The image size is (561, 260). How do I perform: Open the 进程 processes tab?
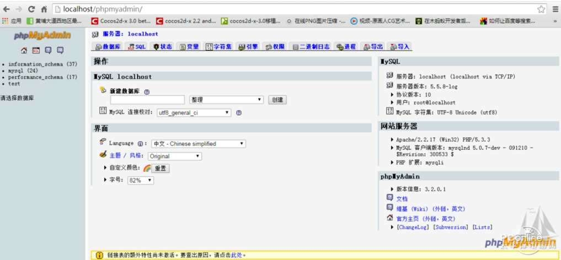(x=346, y=46)
